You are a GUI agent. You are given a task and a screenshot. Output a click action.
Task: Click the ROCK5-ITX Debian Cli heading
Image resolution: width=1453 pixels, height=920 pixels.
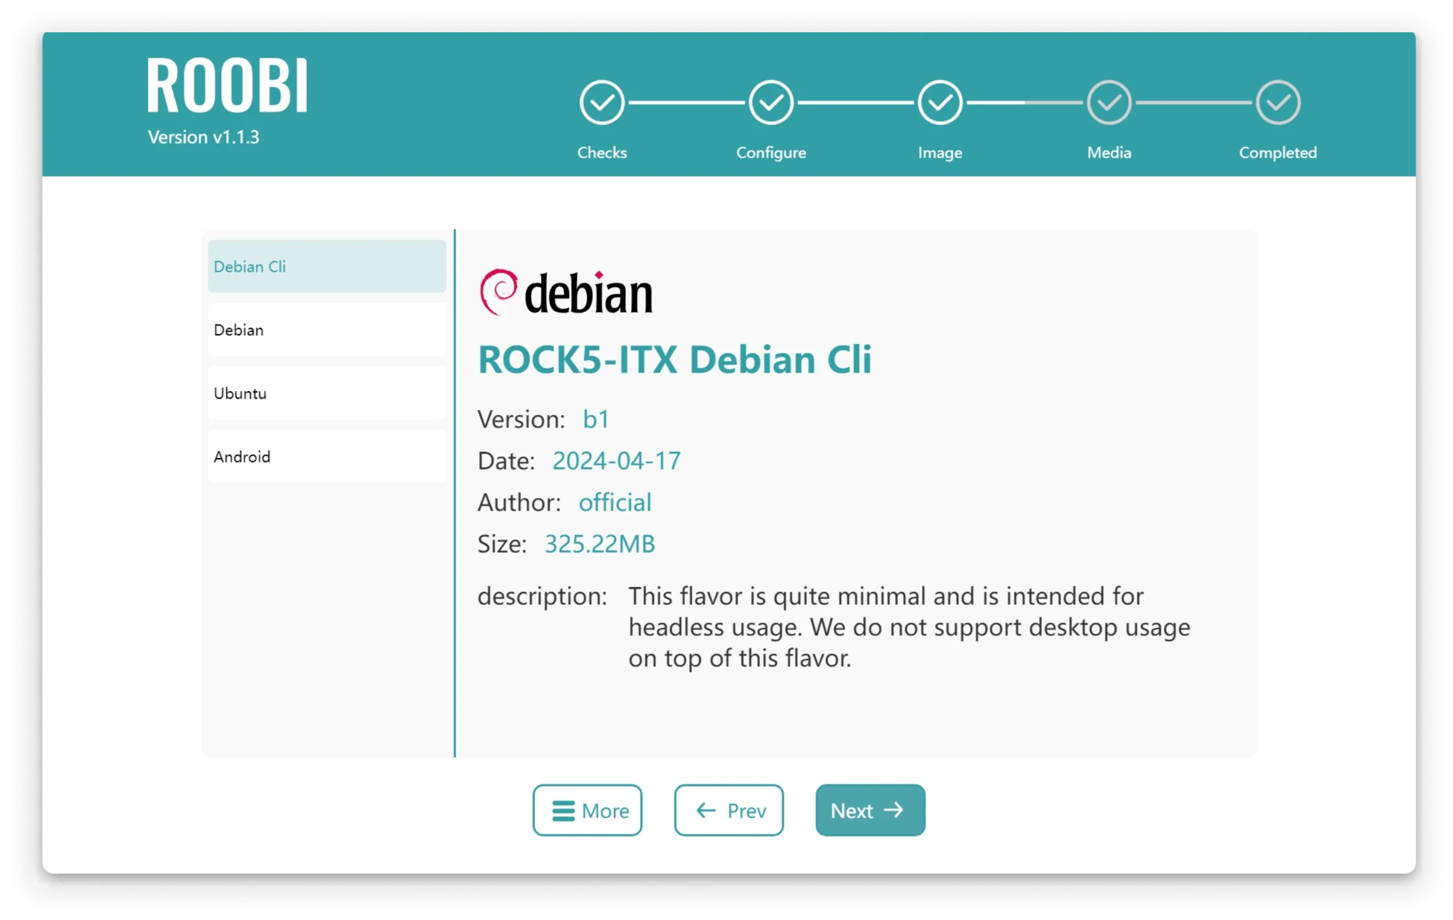674,360
